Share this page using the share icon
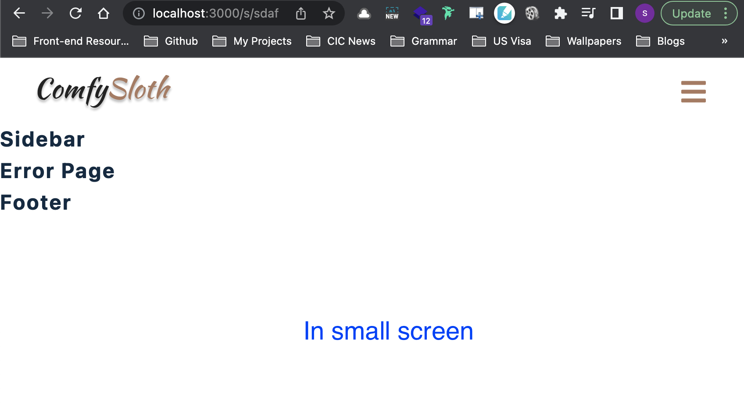This screenshot has width=744, height=415. coord(301,14)
